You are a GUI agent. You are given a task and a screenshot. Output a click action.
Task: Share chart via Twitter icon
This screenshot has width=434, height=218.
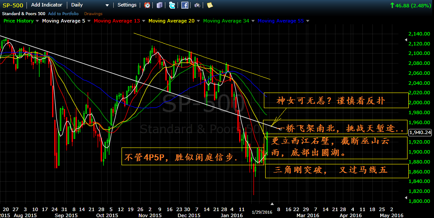172,5
